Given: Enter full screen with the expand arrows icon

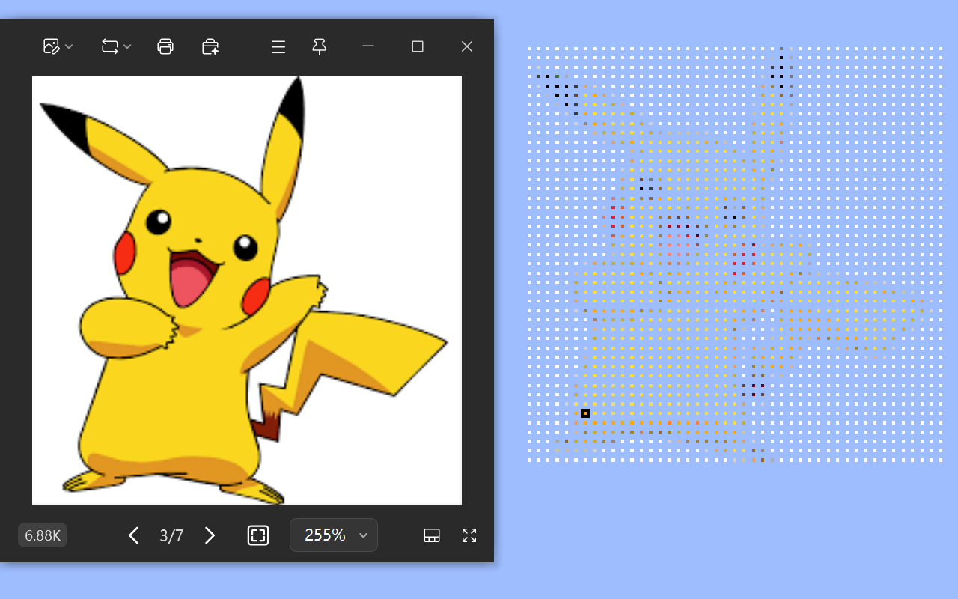Looking at the screenshot, I should point(469,535).
